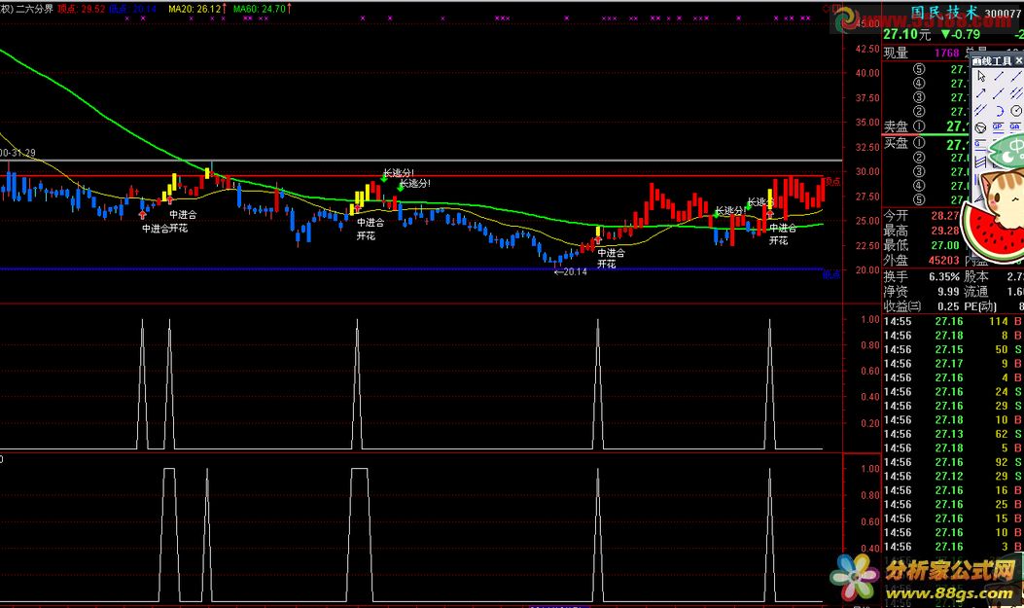Click the 今开 value 28.27
Screen dimensions: 1024x608
click(945, 216)
